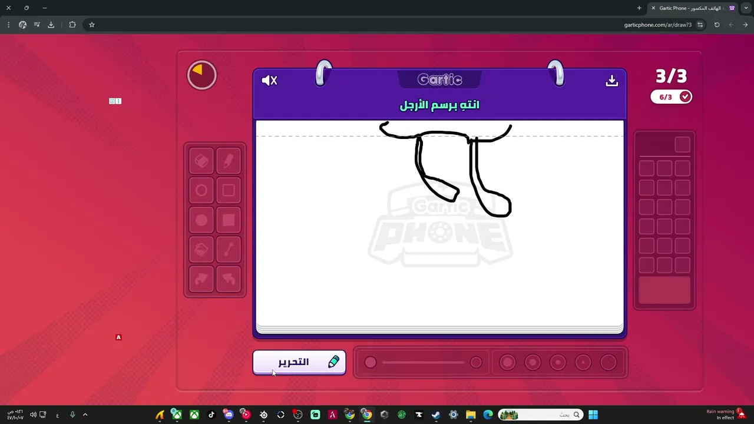Click the microphone icon in system tray
The width and height of the screenshot is (754, 424).
coord(72,415)
